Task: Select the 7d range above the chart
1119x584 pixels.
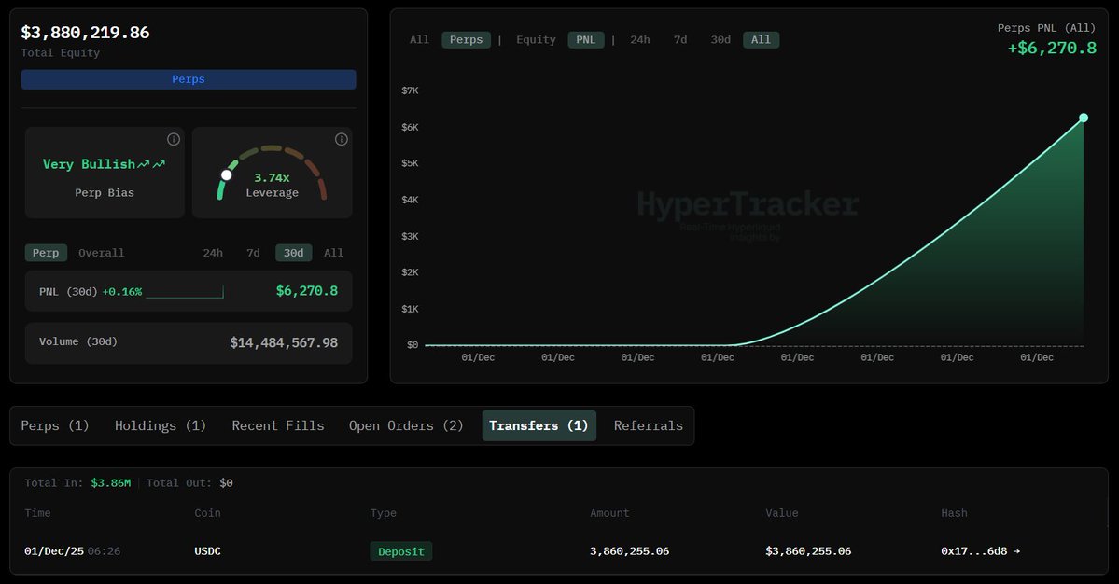Action: point(679,39)
